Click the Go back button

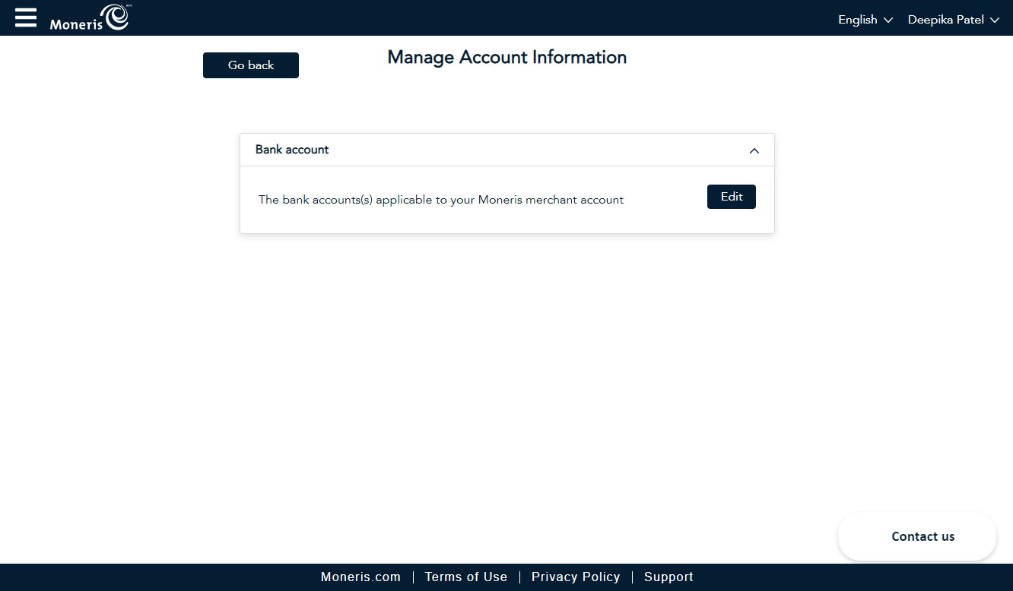(251, 65)
